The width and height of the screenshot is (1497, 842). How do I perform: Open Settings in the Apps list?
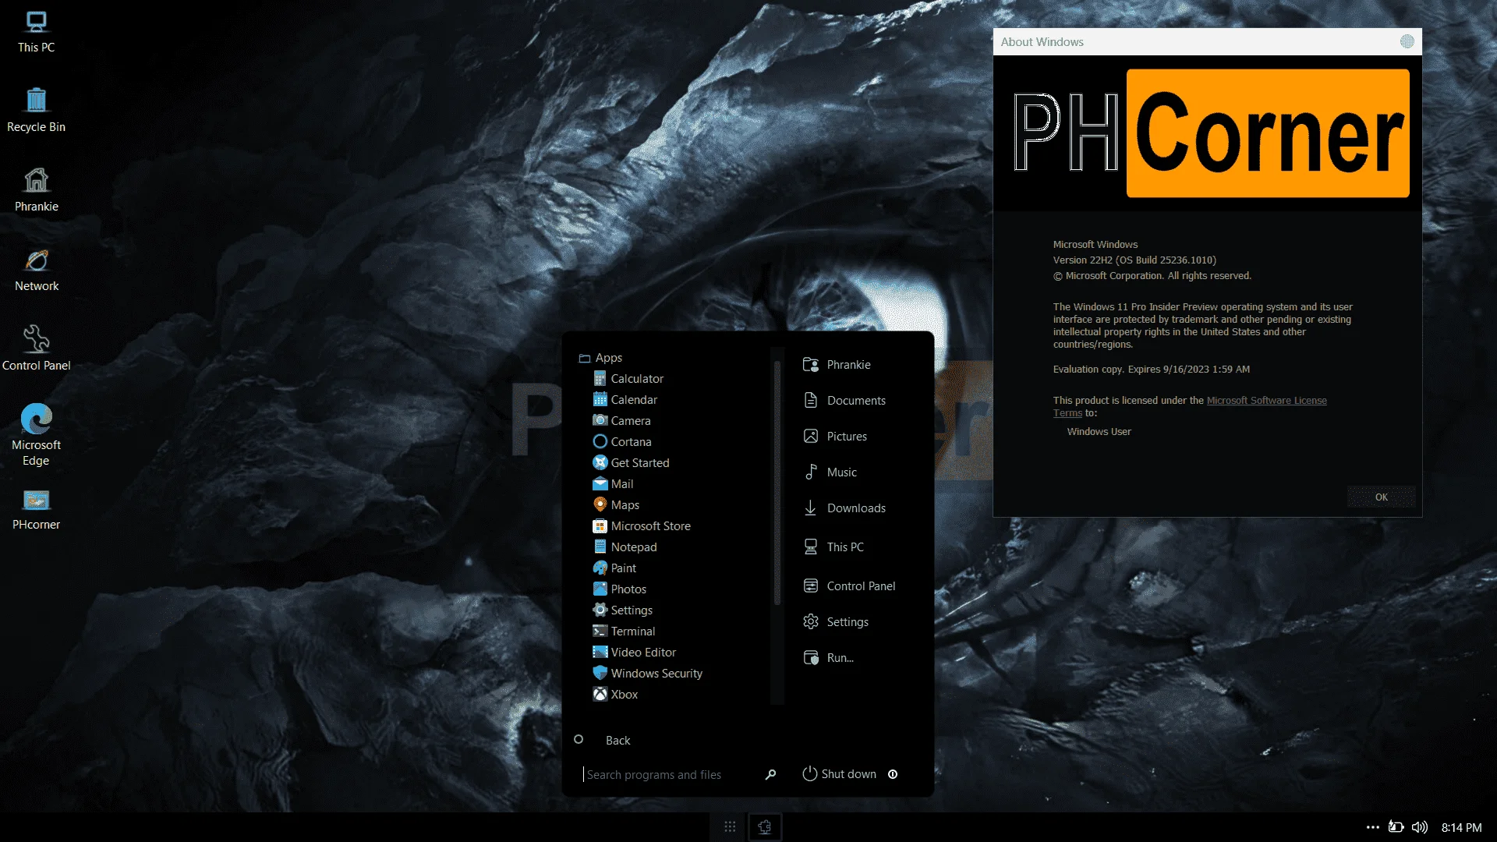tap(622, 610)
